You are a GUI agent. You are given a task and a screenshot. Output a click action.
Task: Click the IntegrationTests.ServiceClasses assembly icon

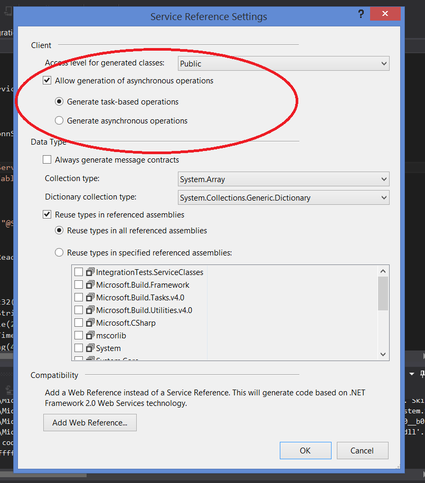tap(90, 272)
